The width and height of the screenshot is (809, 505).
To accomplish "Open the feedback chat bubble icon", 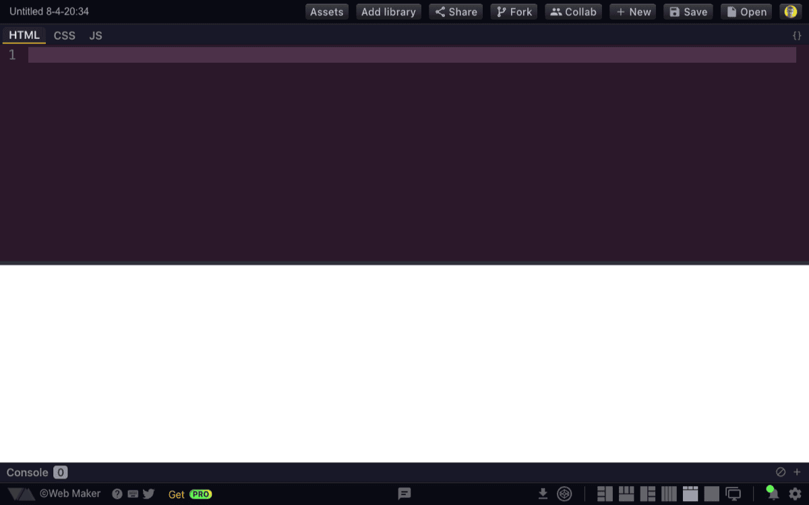I will [404, 494].
